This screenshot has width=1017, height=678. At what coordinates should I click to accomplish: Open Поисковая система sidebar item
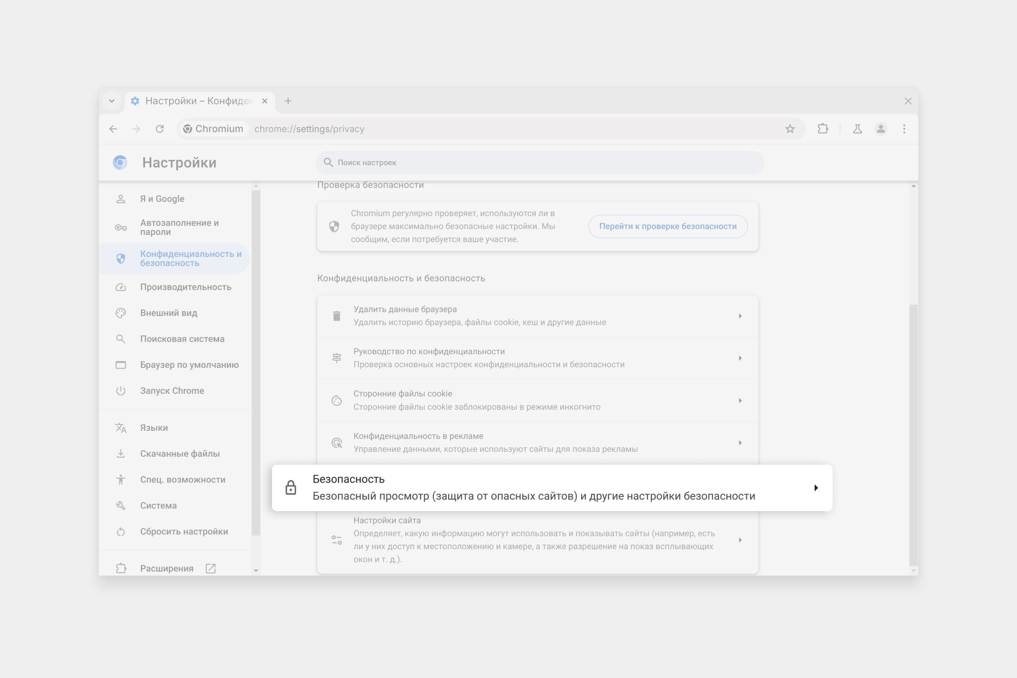tap(182, 339)
